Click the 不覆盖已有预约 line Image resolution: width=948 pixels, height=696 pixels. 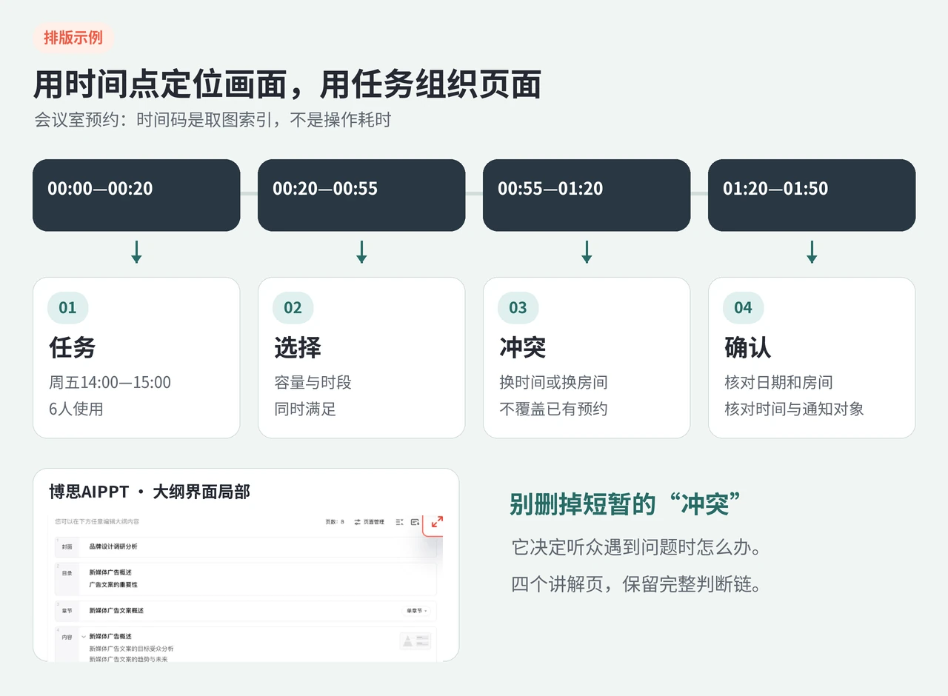pyautogui.click(x=553, y=409)
